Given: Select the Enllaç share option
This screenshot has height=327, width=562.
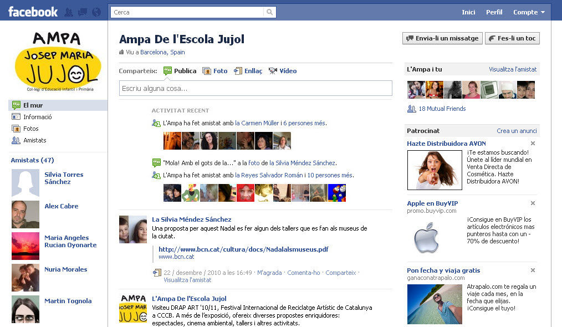Looking at the screenshot, I should coord(238,71).
